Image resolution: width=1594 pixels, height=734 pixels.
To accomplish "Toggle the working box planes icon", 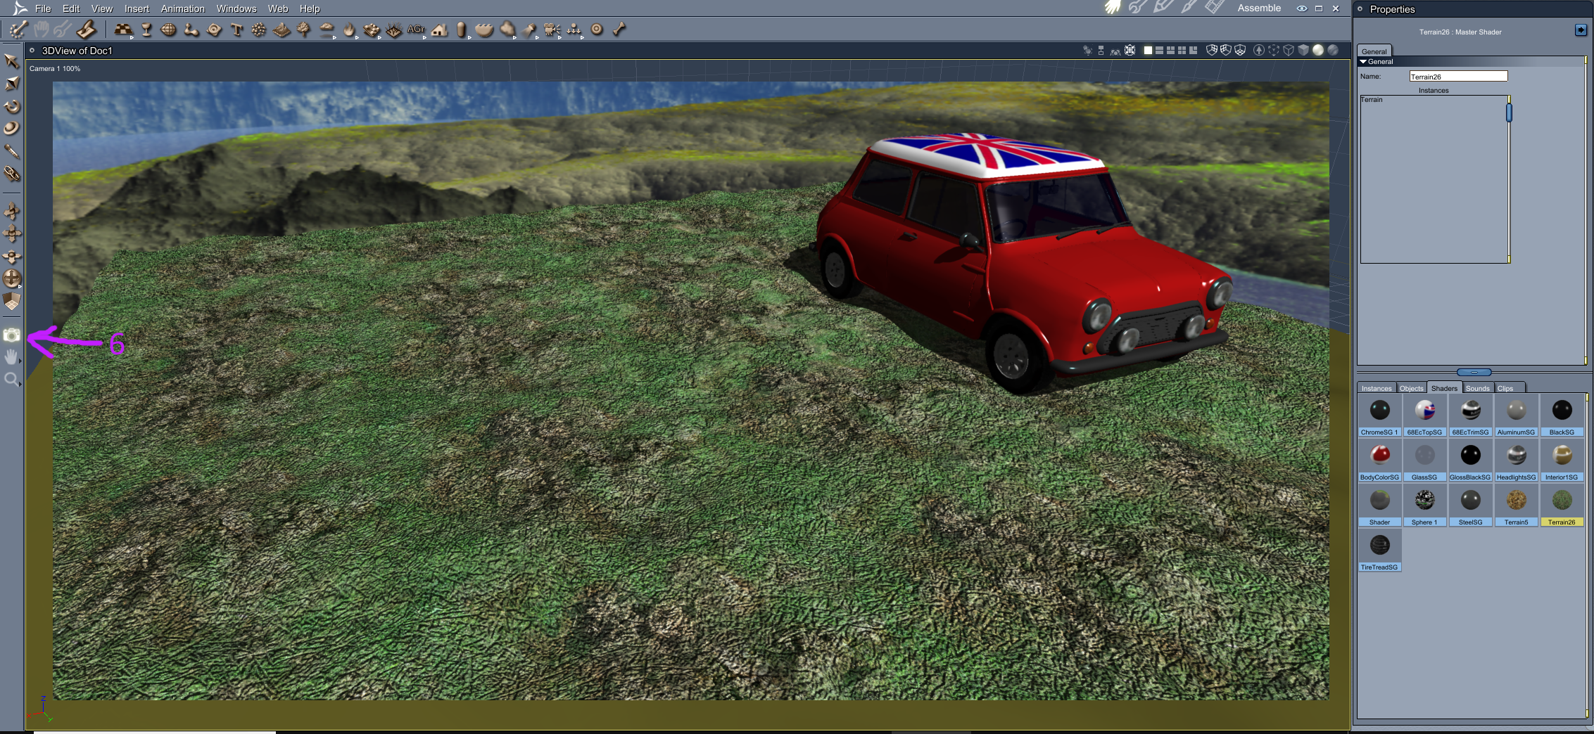I will (x=11, y=301).
